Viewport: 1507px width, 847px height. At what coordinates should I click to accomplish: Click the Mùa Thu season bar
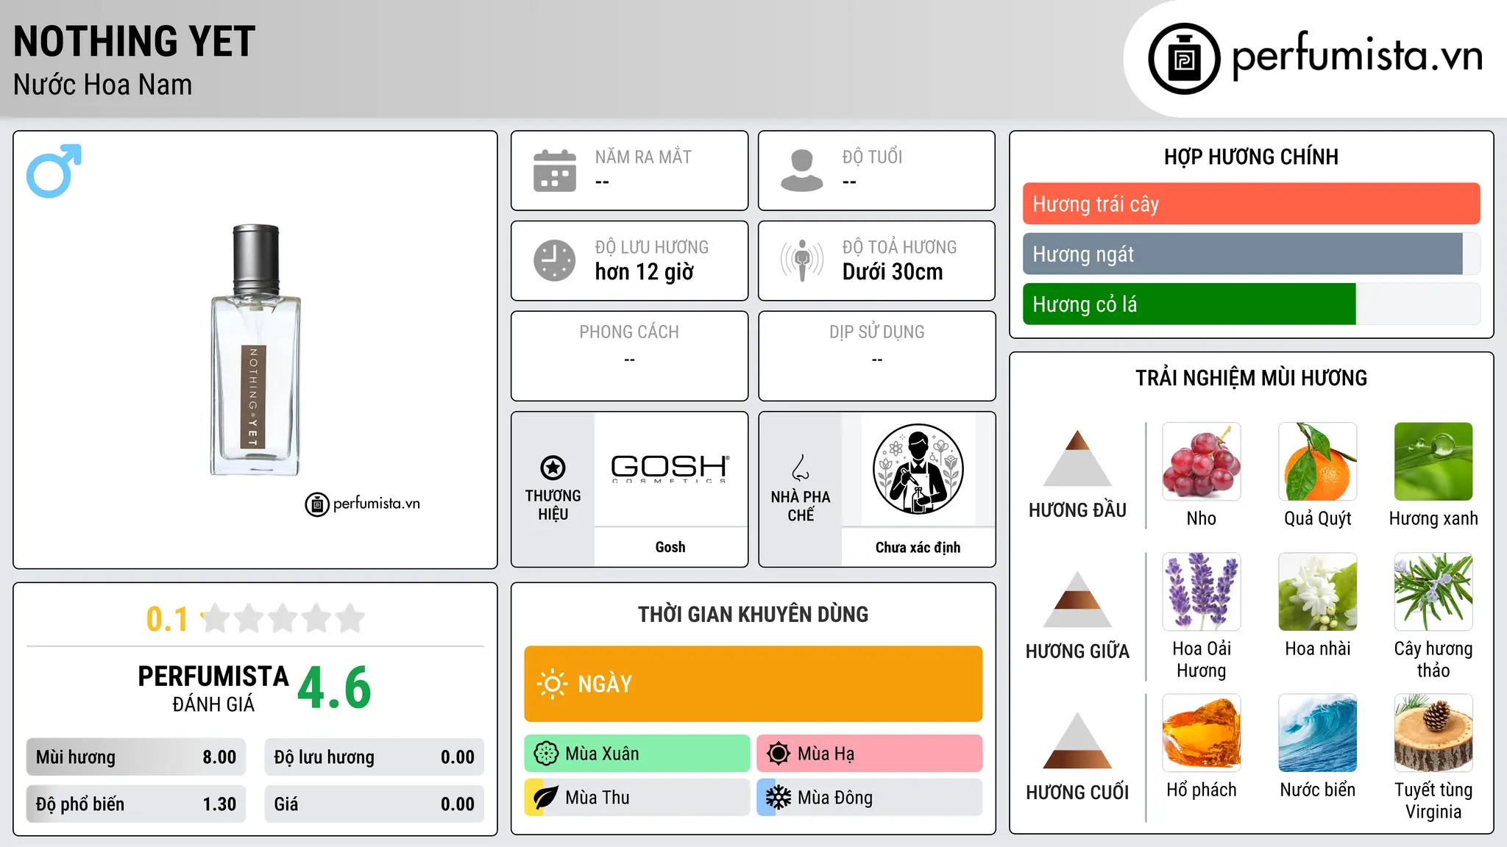pyautogui.click(x=637, y=798)
